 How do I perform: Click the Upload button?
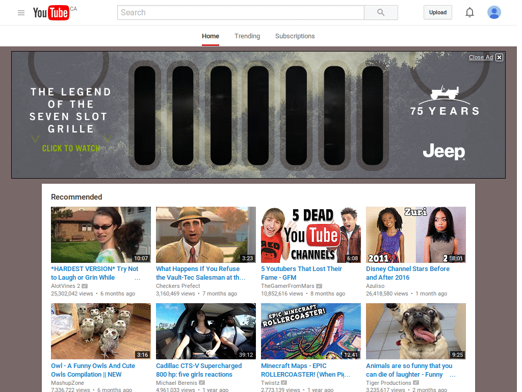[437, 12]
